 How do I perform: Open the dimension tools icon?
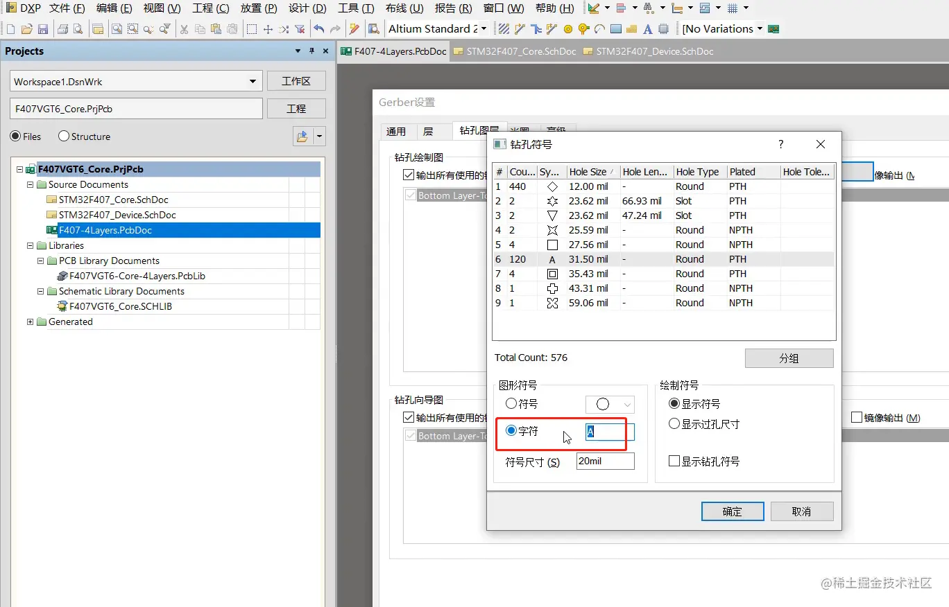676,8
